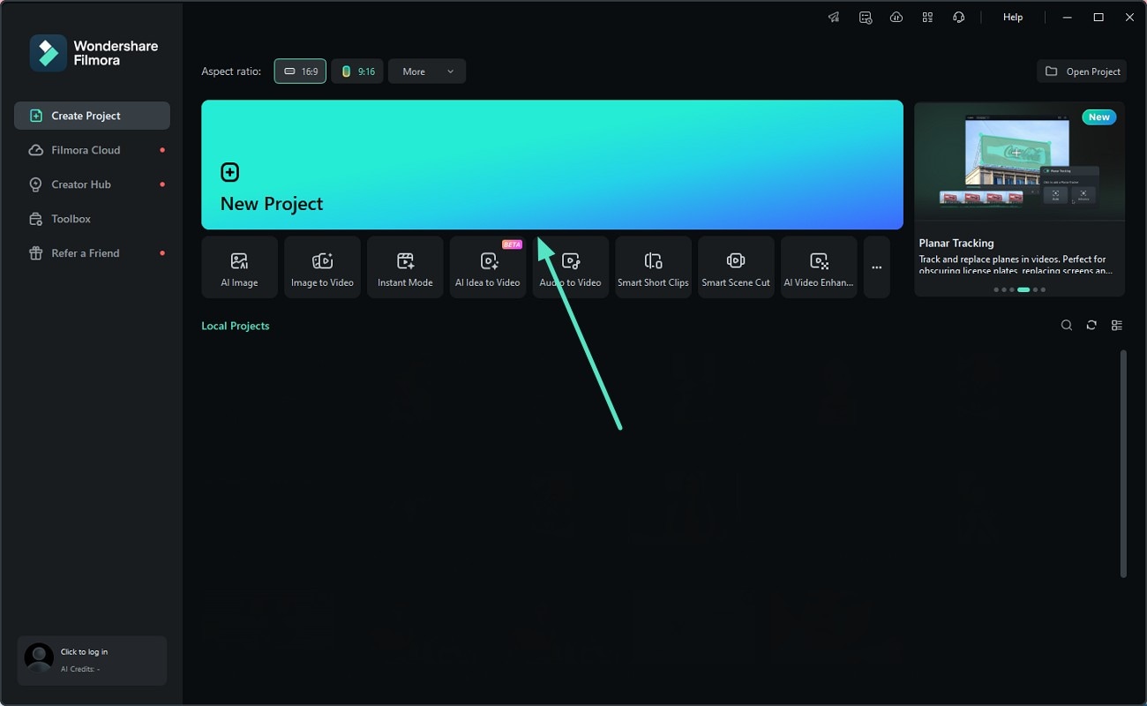This screenshot has height=706, width=1147.
Task: Click the Aspect ratio label
Action: pyautogui.click(x=231, y=71)
